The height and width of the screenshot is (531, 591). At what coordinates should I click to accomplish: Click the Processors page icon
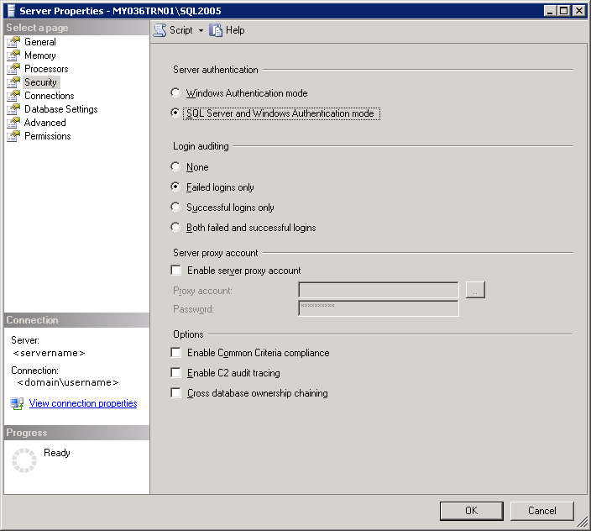coord(13,69)
